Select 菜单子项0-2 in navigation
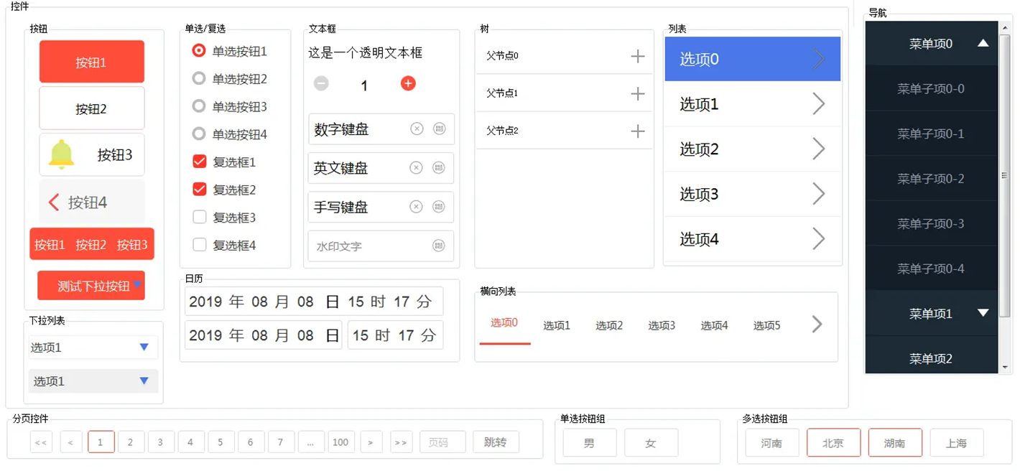The image size is (1020, 471). coord(931,179)
